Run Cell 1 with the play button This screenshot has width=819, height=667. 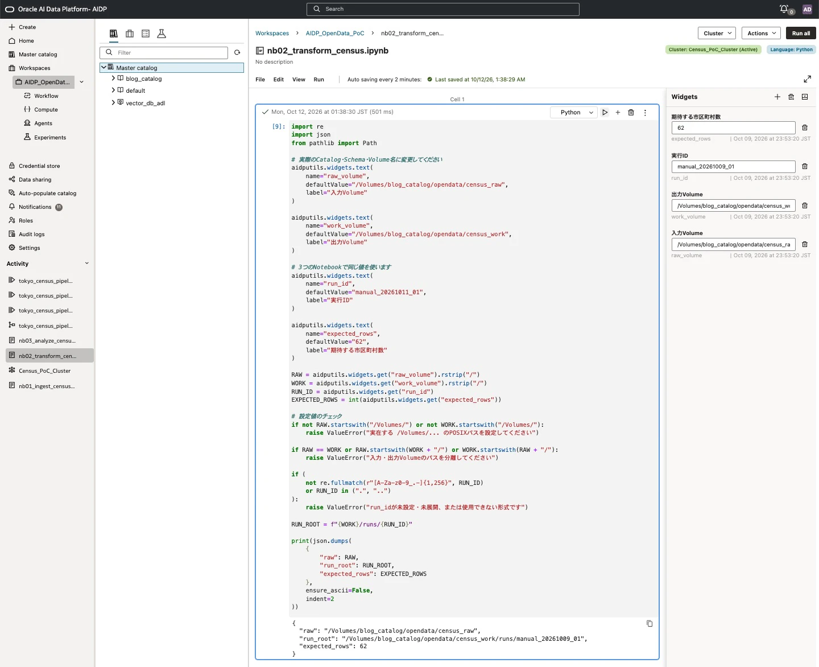pyautogui.click(x=605, y=113)
